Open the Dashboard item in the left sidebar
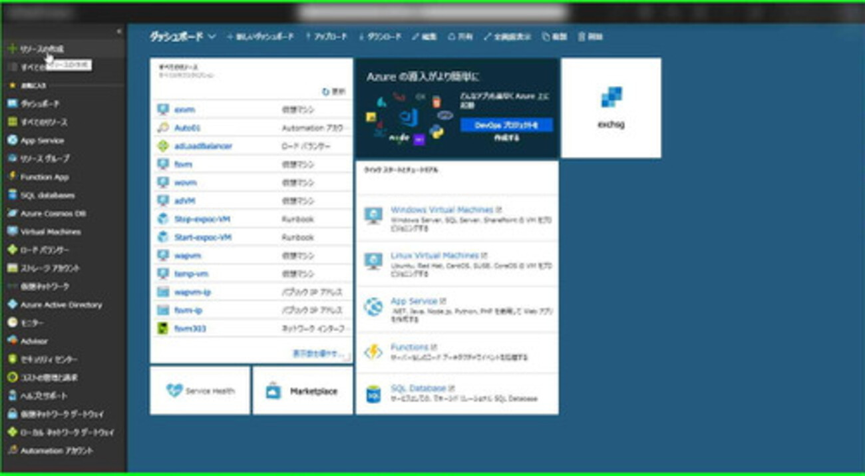The width and height of the screenshot is (865, 476). [39, 104]
